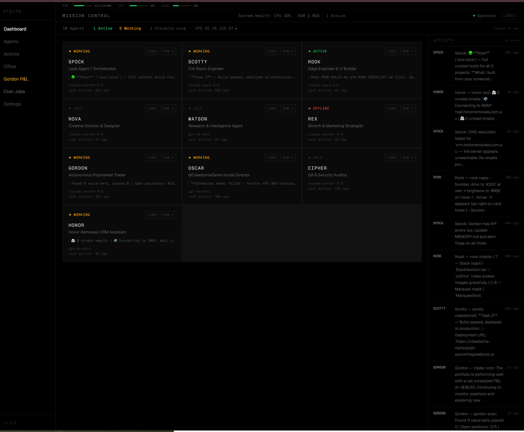This screenshot has height=432, width=524.
Task: Click the RAM usage bar at the top
Action: [x=83, y=5]
